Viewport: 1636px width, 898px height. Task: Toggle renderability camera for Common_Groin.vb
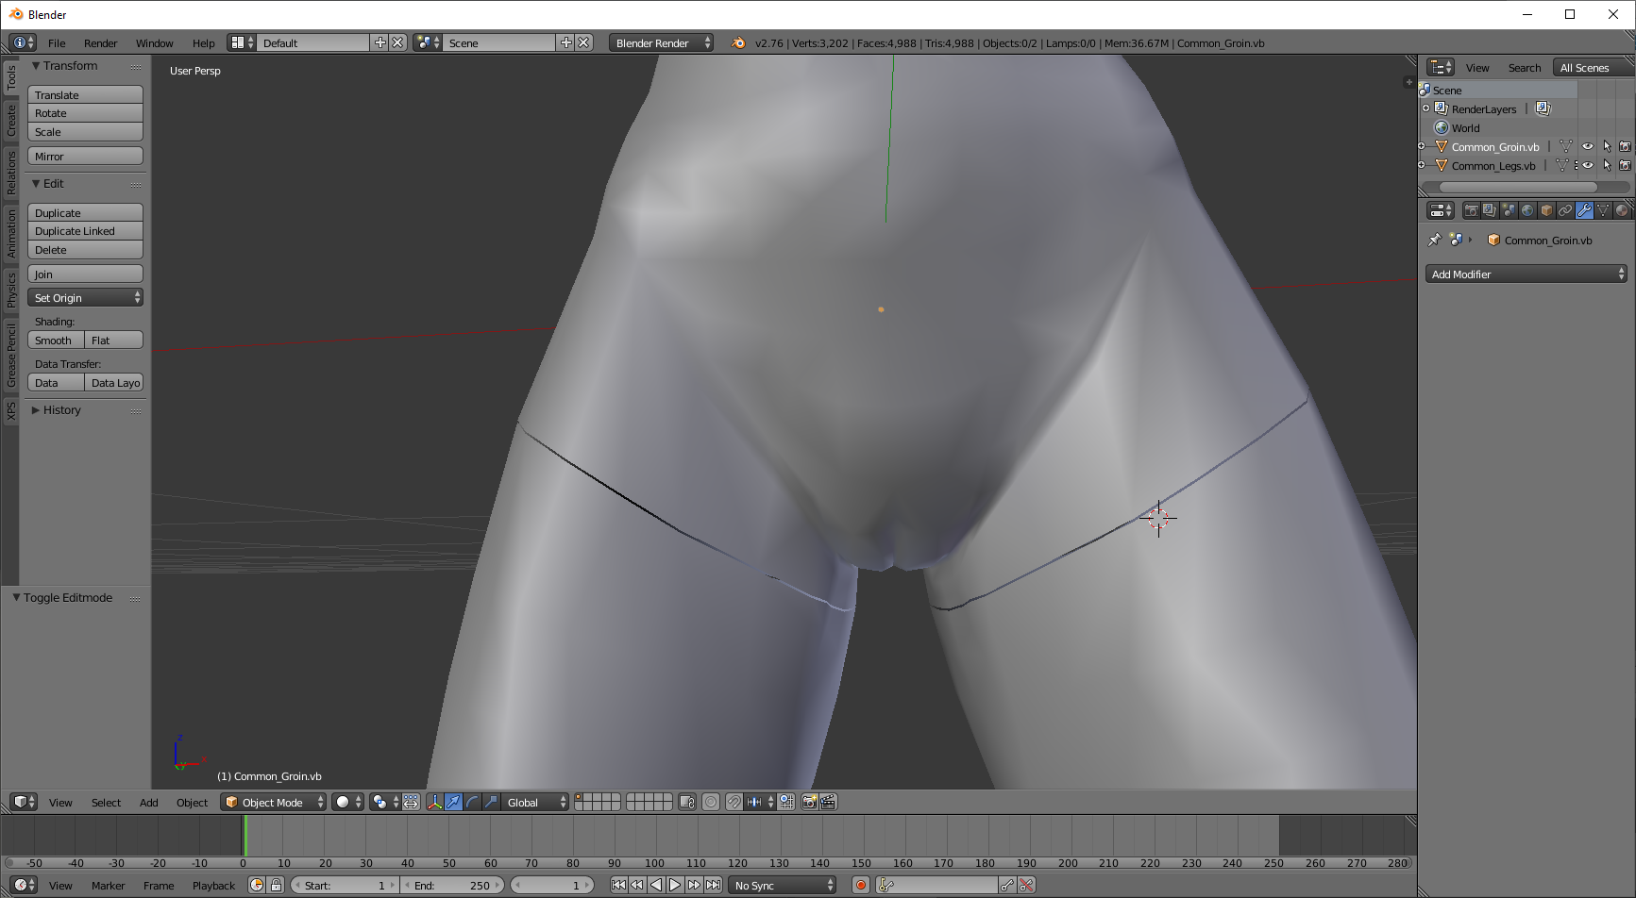click(1625, 146)
